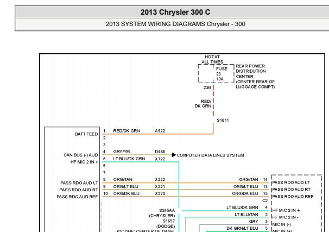Click the '23B' terminal label
The width and height of the screenshot is (329, 232).
(x=207, y=87)
